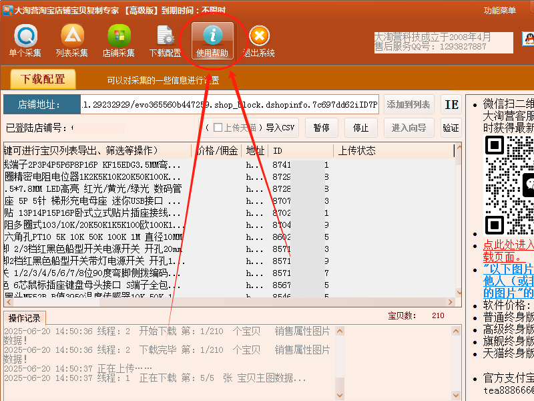Screen dimensions: 534x401
Task: Open the 功能菜单 function menu
Action: (x=500, y=10)
